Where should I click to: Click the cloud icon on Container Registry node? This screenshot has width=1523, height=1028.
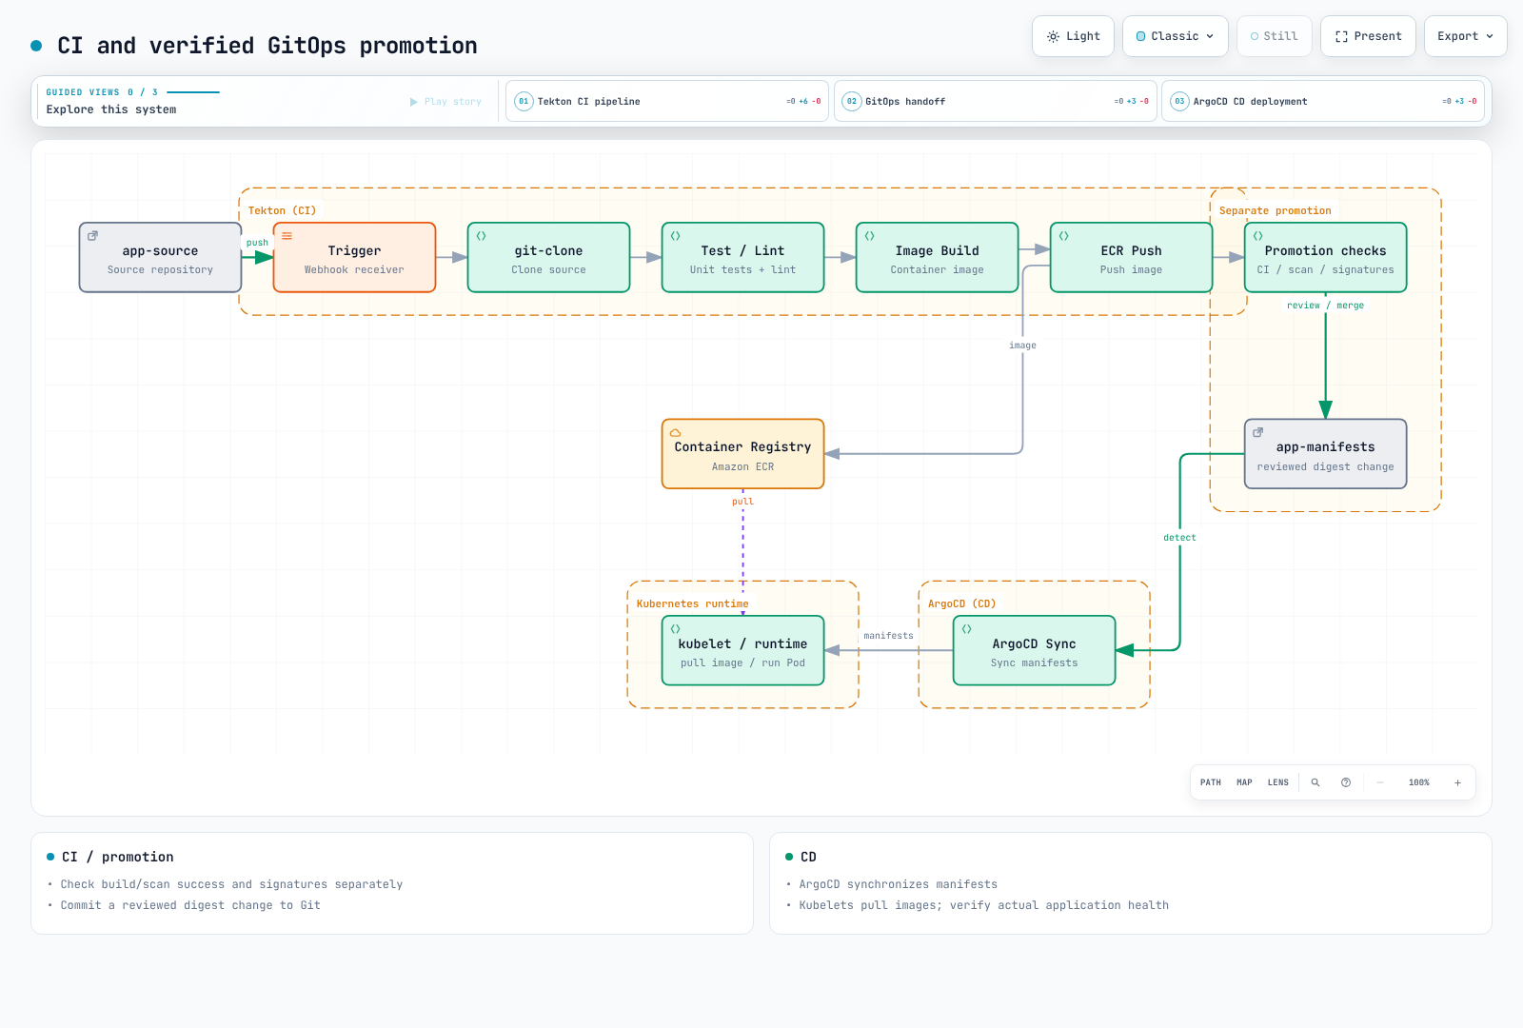click(675, 432)
